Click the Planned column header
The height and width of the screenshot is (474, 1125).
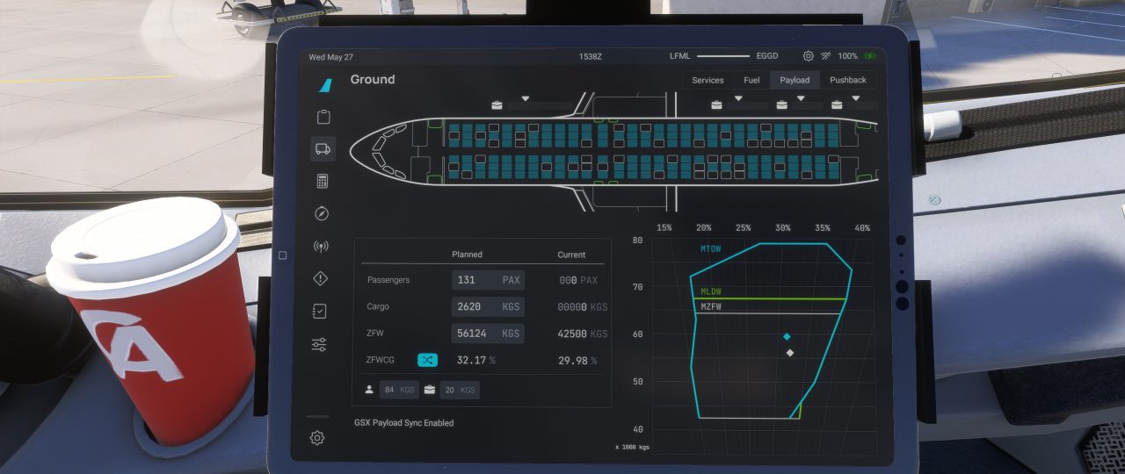click(x=467, y=255)
